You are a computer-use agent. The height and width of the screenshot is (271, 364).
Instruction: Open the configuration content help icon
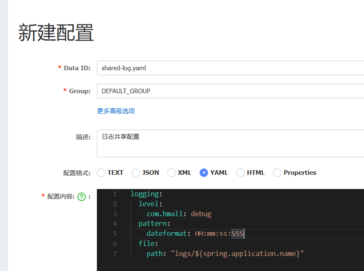click(82, 197)
